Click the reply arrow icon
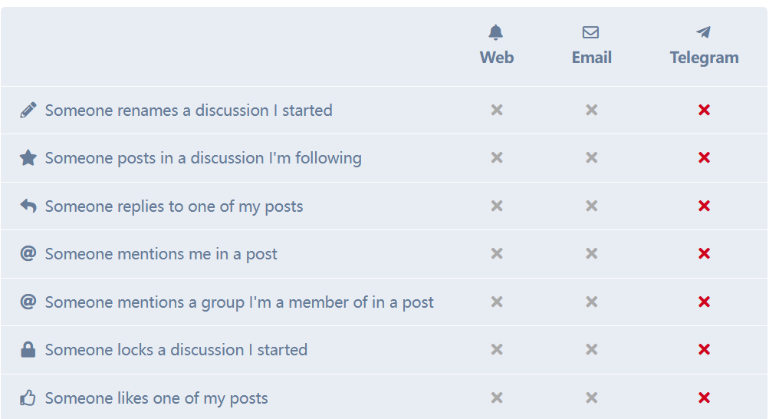Screen dimensions: 769x419 (x=28, y=206)
